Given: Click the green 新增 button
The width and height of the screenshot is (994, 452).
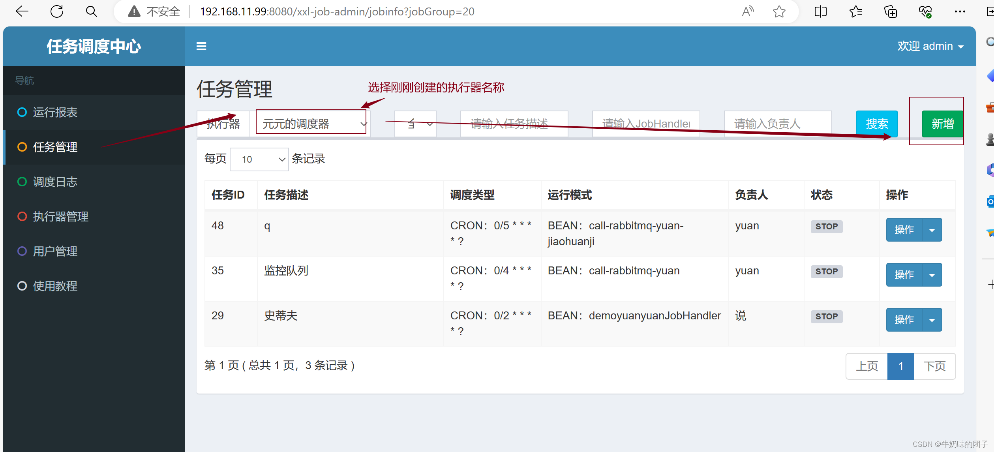Looking at the screenshot, I should coord(942,124).
